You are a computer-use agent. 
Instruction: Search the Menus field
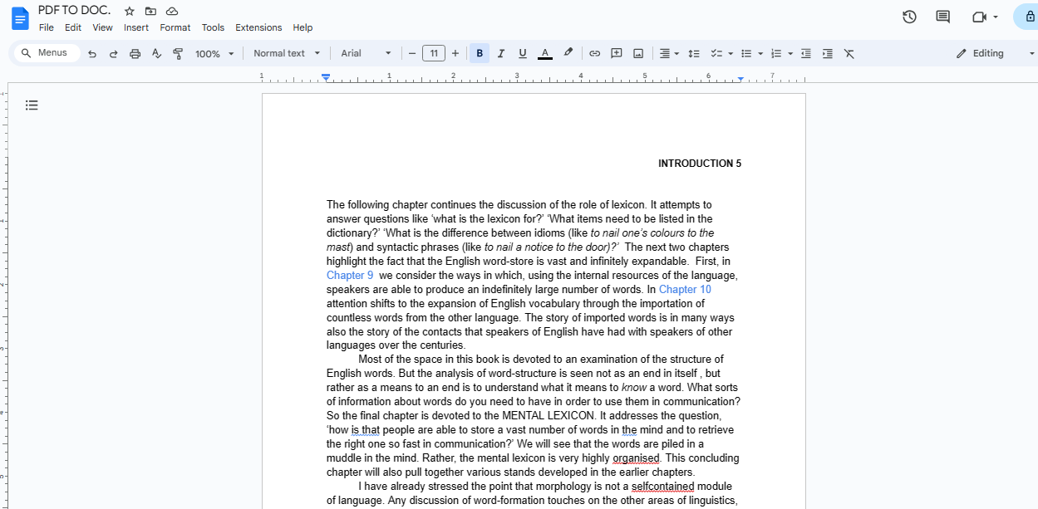[47, 53]
